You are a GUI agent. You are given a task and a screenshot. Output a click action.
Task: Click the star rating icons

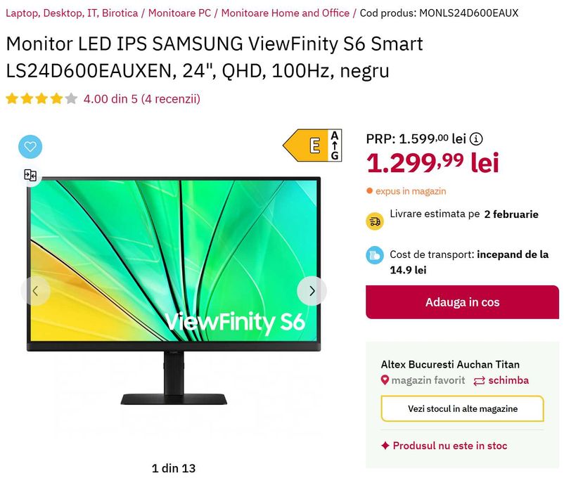pos(41,98)
